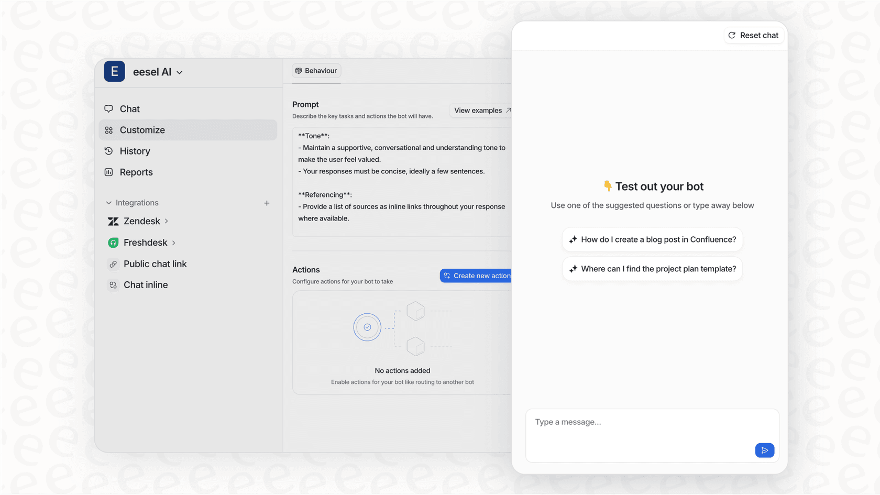Image resolution: width=880 pixels, height=495 pixels.
Task: Open the Chat inline option
Action: 145,284
